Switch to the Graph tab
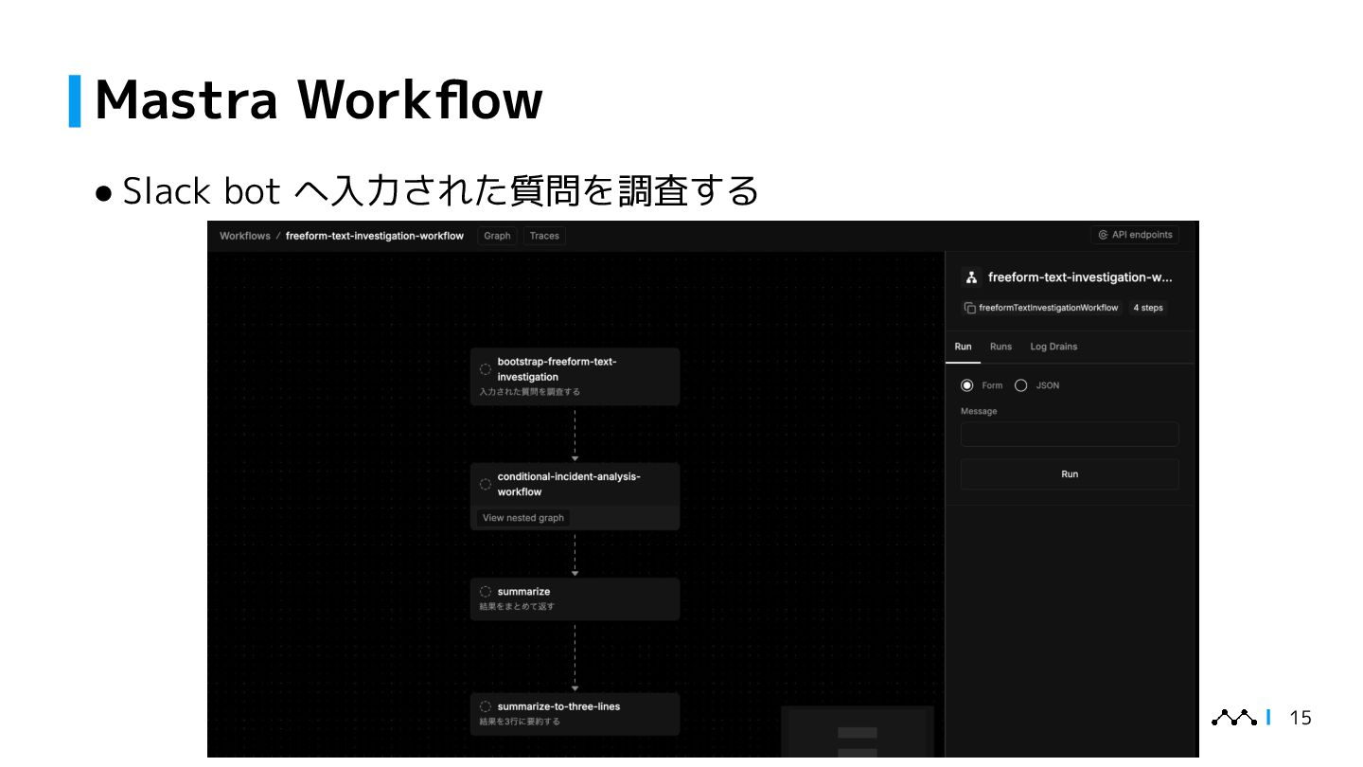The width and height of the screenshot is (1363, 767). 497,236
